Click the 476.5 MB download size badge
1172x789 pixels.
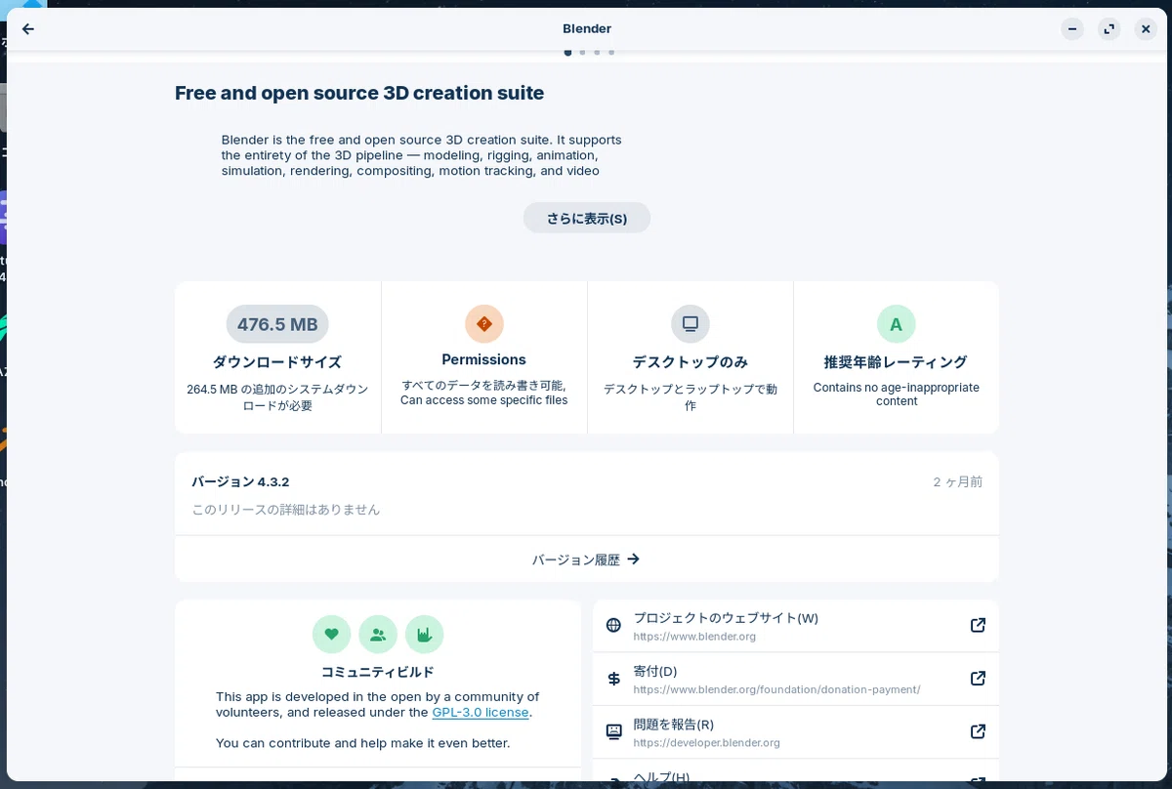click(277, 324)
